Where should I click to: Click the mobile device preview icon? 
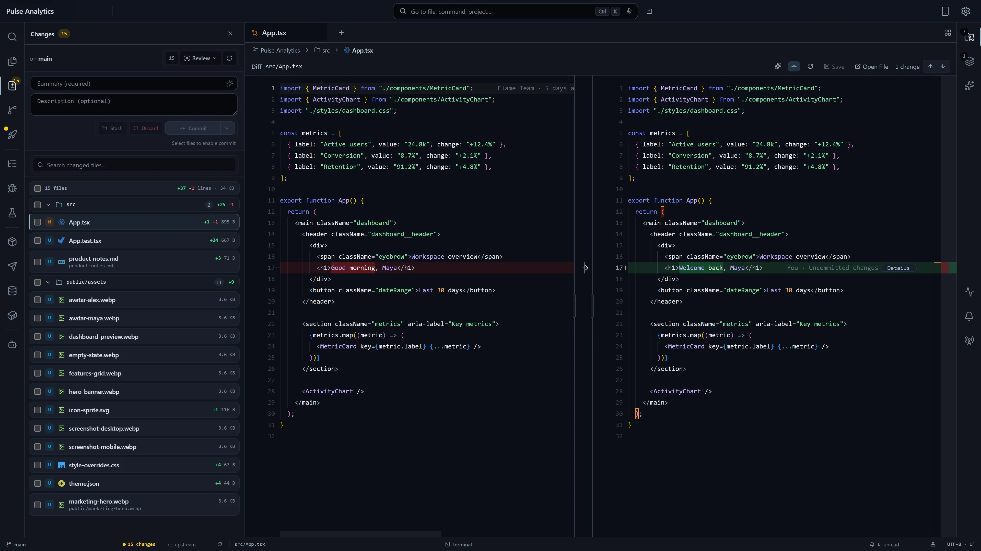pos(945,11)
